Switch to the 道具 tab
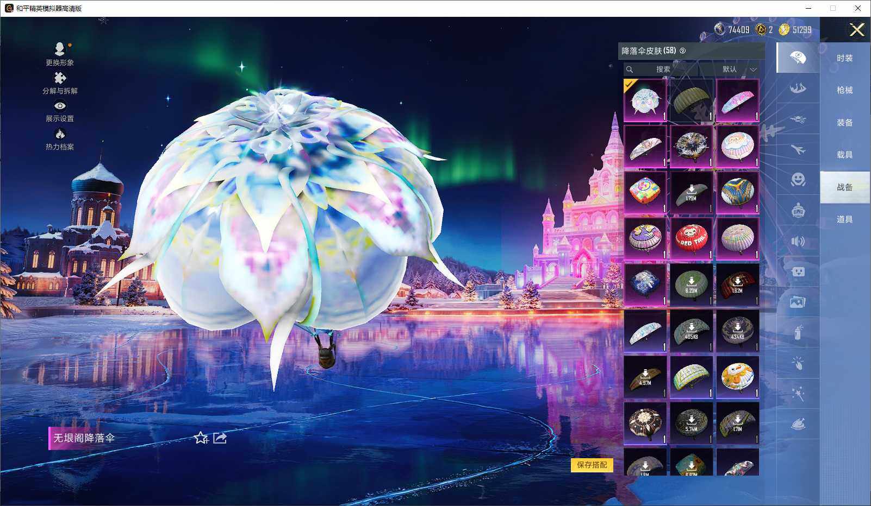 pos(845,219)
